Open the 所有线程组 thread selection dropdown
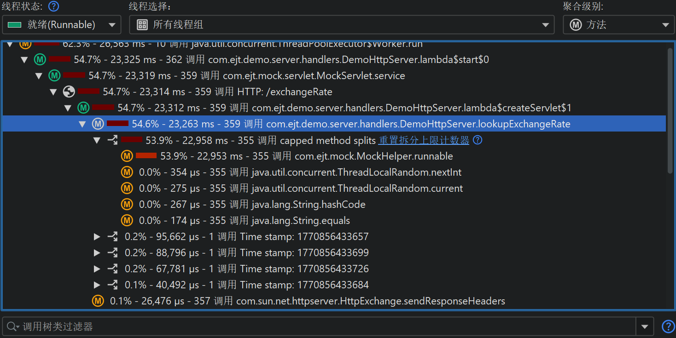This screenshot has height=338, width=676. 342,25
